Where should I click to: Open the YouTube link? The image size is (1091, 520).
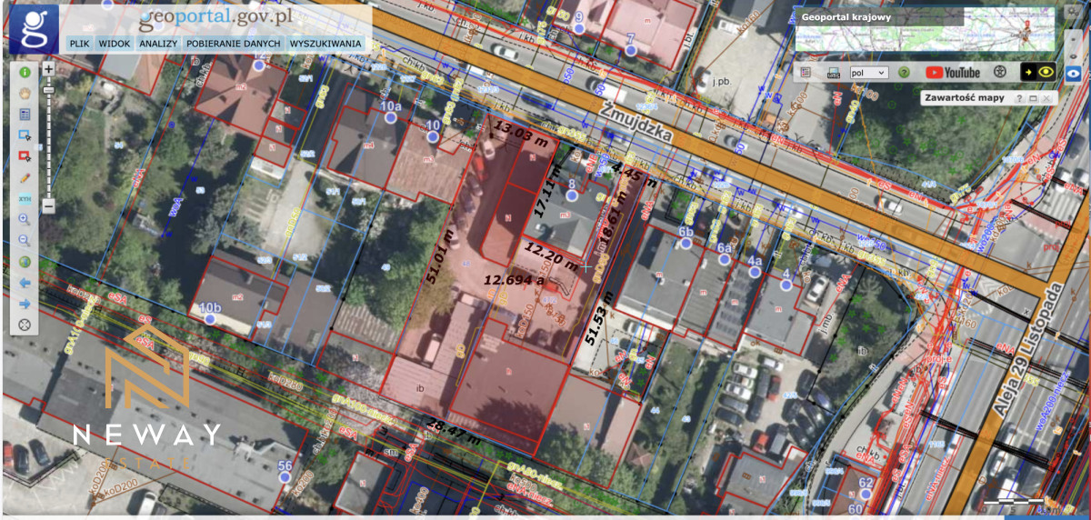pyautogui.click(x=953, y=73)
